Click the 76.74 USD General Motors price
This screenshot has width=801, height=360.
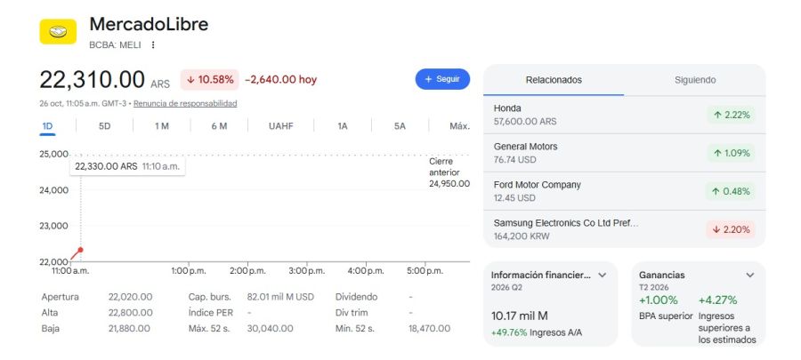point(515,160)
